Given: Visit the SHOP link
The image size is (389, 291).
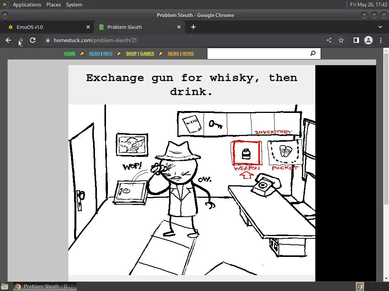Looking at the screenshot, I should pyautogui.click(x=131, y=53).
